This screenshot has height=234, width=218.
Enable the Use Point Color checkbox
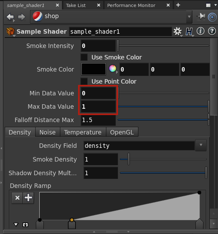84,81
